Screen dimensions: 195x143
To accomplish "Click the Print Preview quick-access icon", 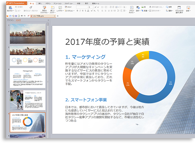I will tap(19, 16).
